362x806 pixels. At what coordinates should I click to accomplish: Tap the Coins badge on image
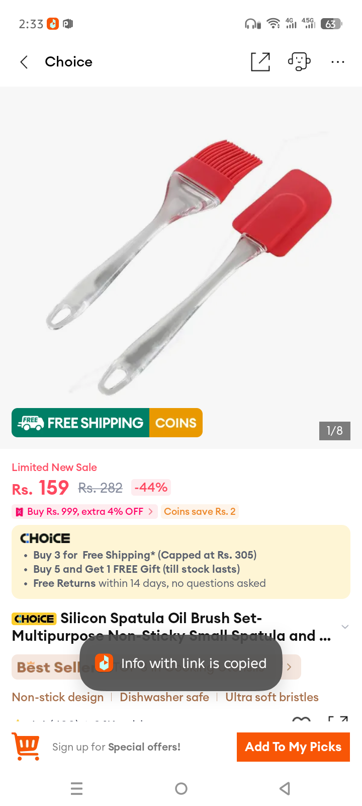pyautogui.click(x=176, y=423)
